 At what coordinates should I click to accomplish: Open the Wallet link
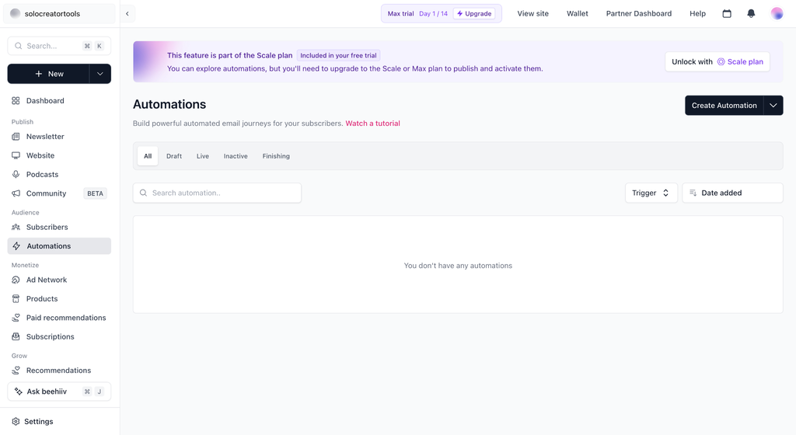click(x=578, y=14)
